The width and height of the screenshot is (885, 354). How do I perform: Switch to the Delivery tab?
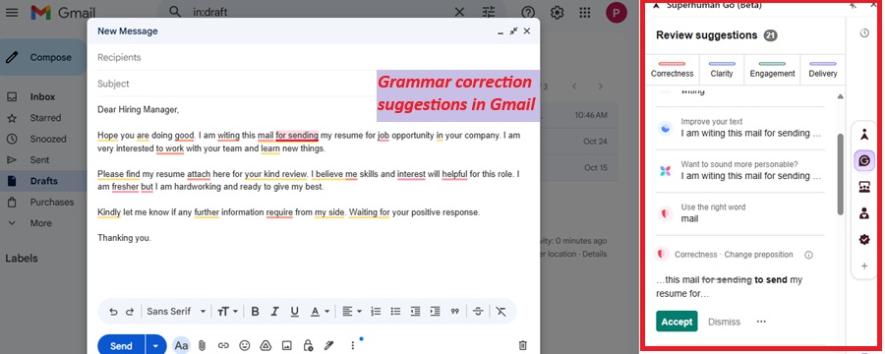pyautogui.click(x=822, y=70)
